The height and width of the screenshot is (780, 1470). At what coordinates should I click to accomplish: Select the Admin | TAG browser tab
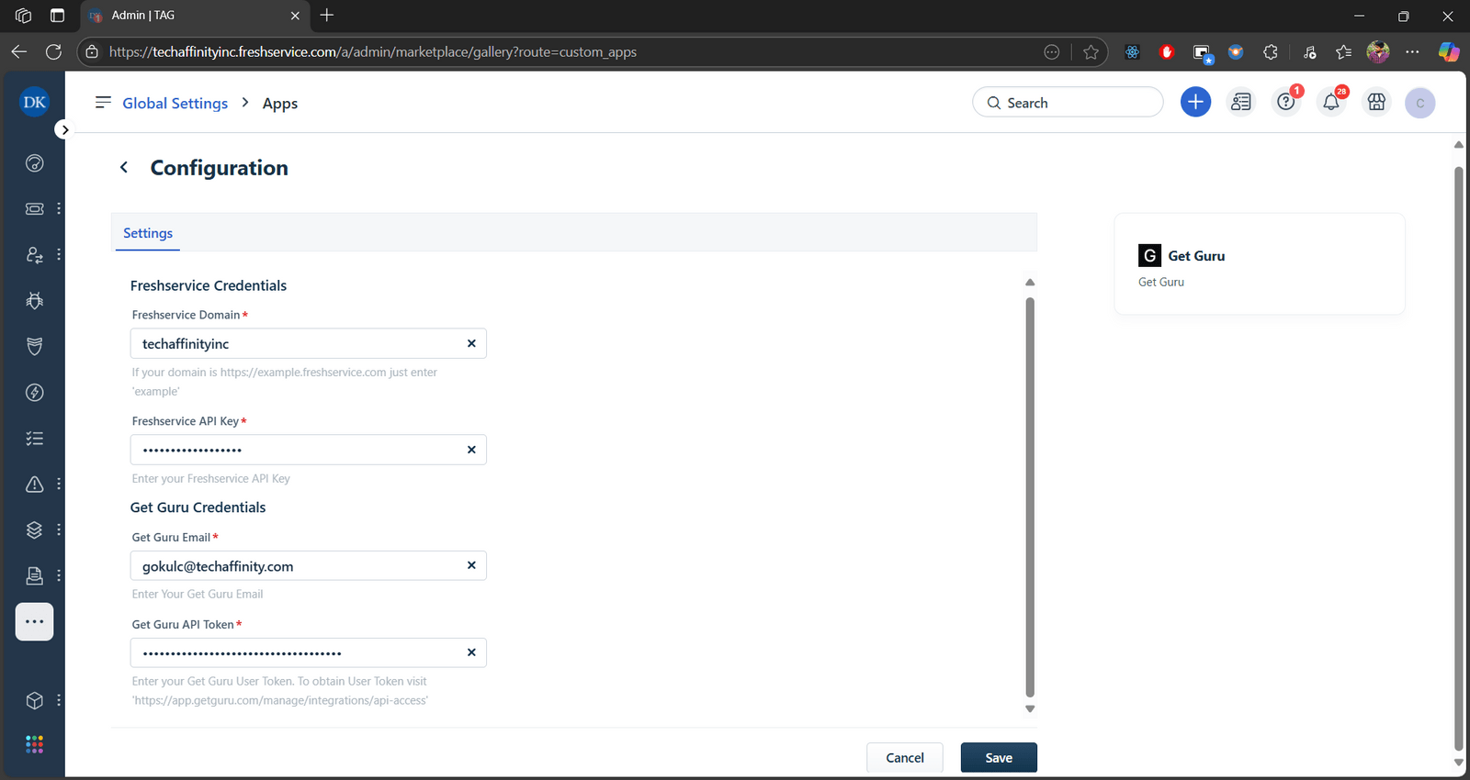pos(195,16)
